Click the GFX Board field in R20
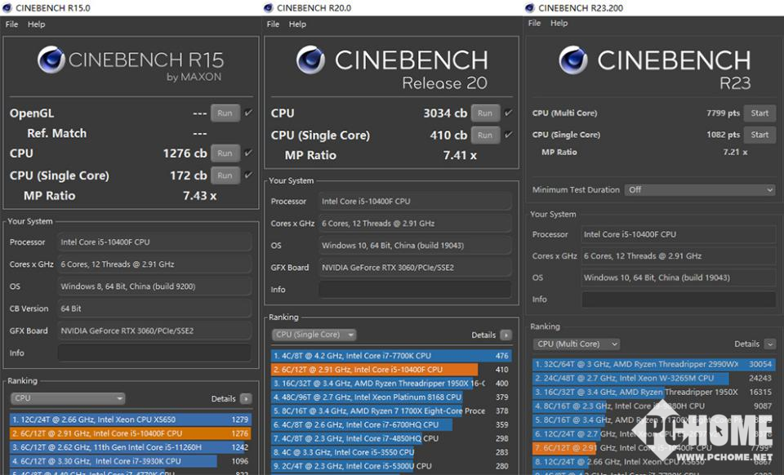The image size is (784, 475). tap(415, 267)
